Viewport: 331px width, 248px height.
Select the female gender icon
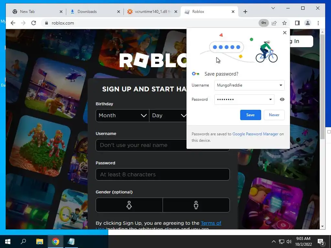(x=129, y=205)
